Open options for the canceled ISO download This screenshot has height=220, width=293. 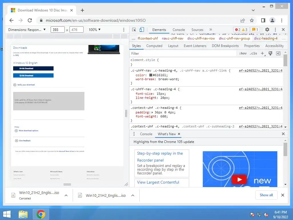point(66,195)
